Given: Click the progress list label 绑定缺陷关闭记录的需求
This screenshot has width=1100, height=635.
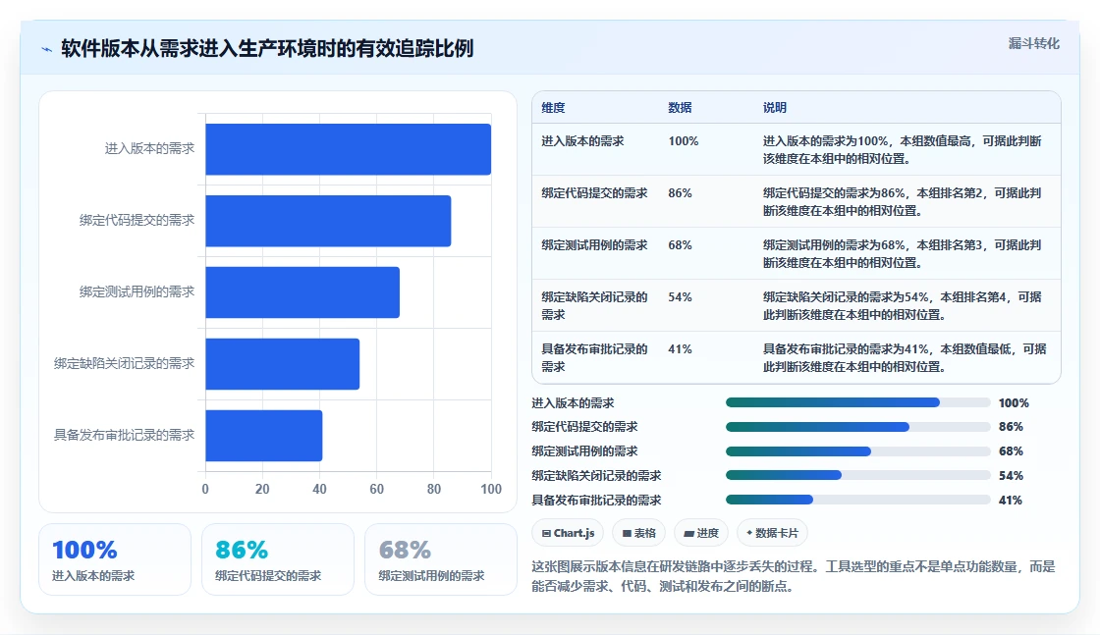Looking at the screenshot, I should (596, 476).
